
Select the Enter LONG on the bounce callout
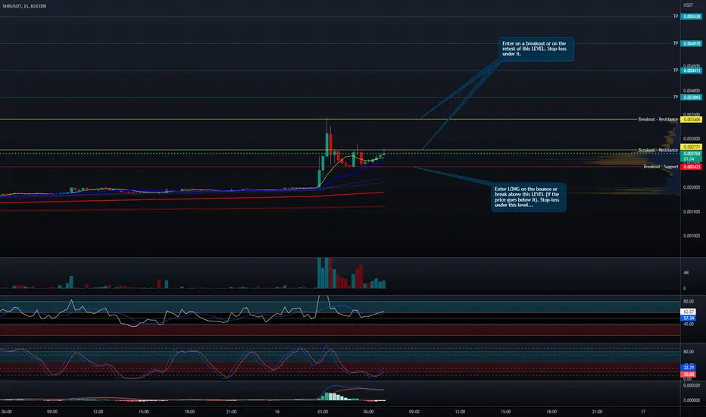[529, 197]
